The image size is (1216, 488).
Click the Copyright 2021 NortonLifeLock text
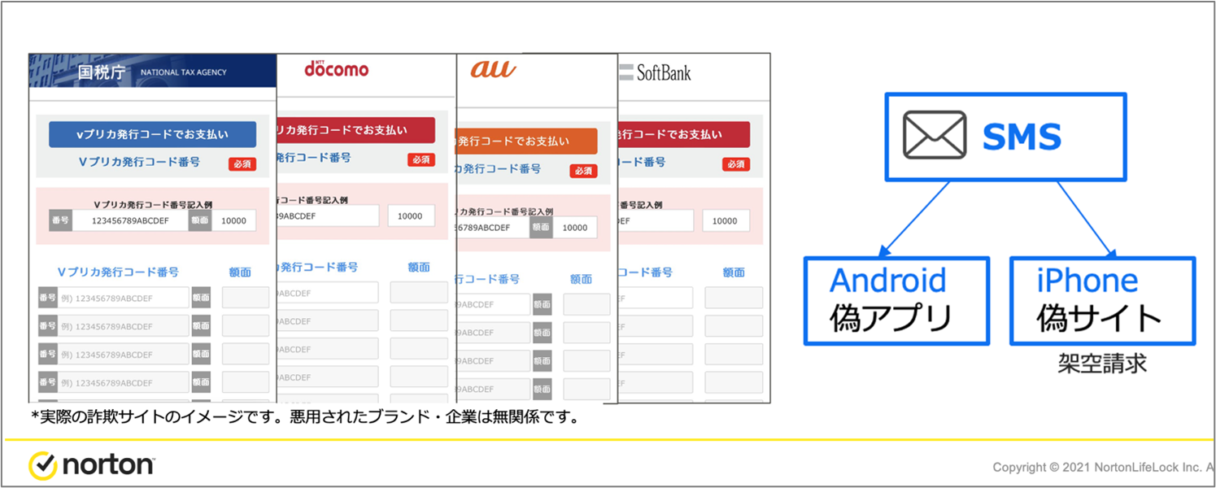click(1103, 468)
